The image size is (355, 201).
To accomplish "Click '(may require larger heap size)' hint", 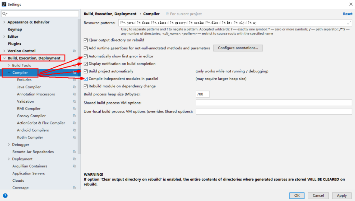I will coord(221,79).
